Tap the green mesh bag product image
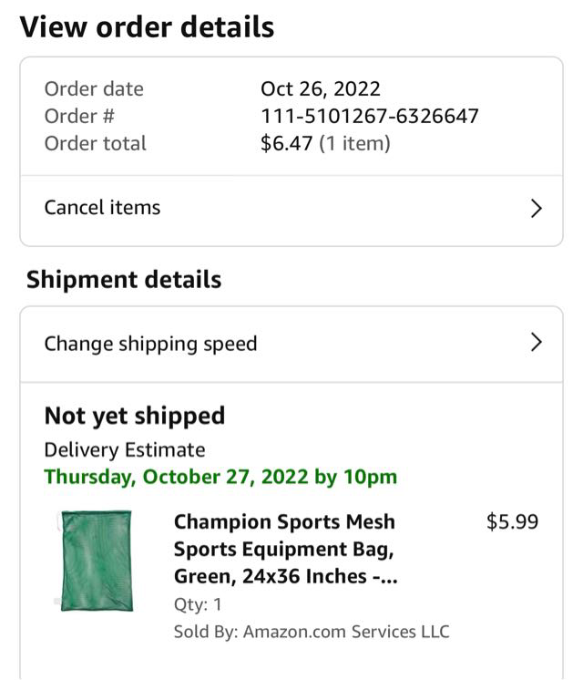This screenshot has width=583, height=680. click(x=96, y=561)
